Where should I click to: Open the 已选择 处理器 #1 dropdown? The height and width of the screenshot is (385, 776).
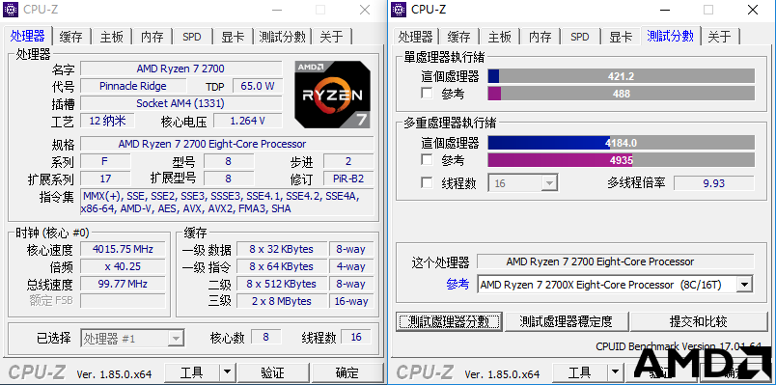pyautogui.click(x=132, y=339)
